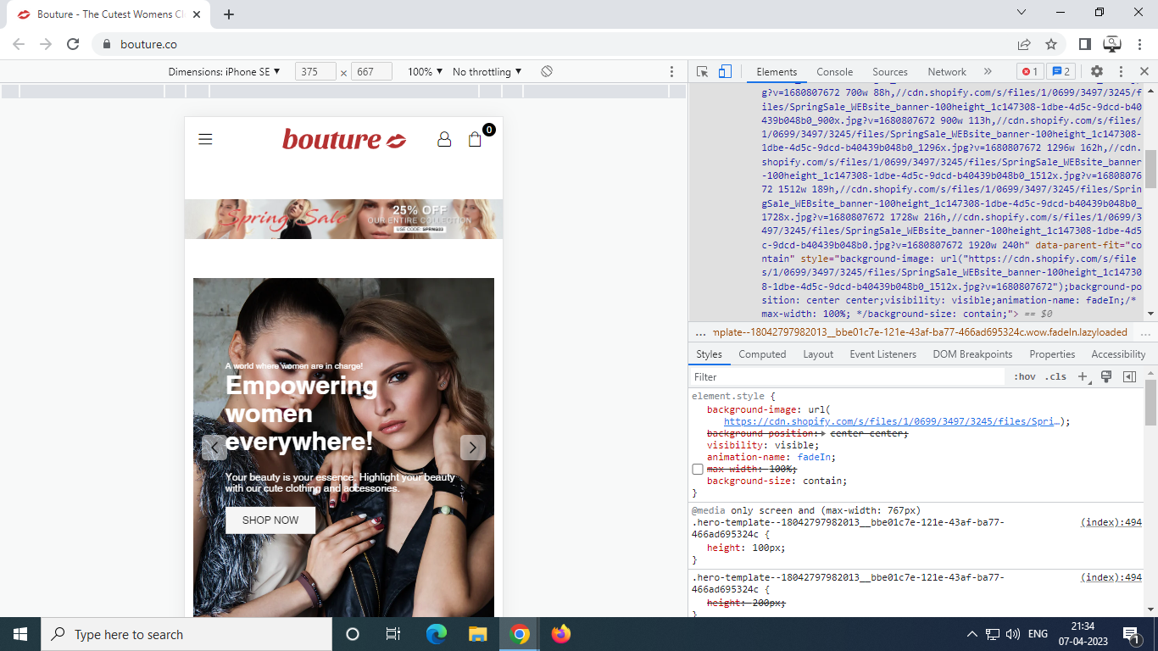The height and width of the screenshot is (651, 1158).
Task: Expand the background-position shorthand property
Action: click(x=824, y=433)
